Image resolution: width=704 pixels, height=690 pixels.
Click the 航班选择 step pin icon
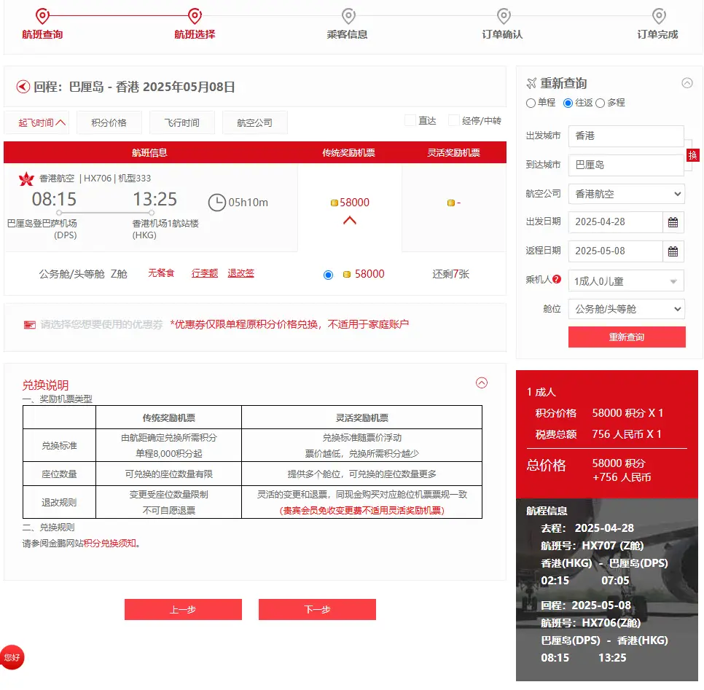[x=195, y=16]
